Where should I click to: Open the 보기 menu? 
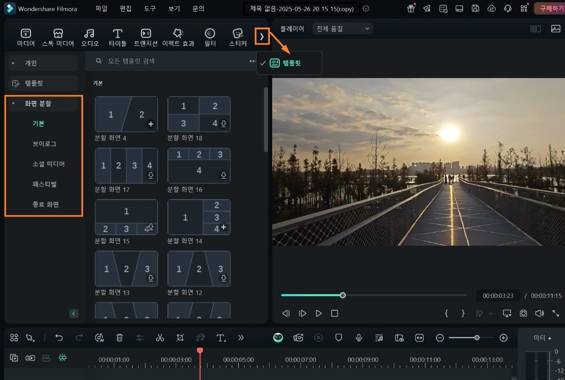pyautogui.click(x=174, y=9)
